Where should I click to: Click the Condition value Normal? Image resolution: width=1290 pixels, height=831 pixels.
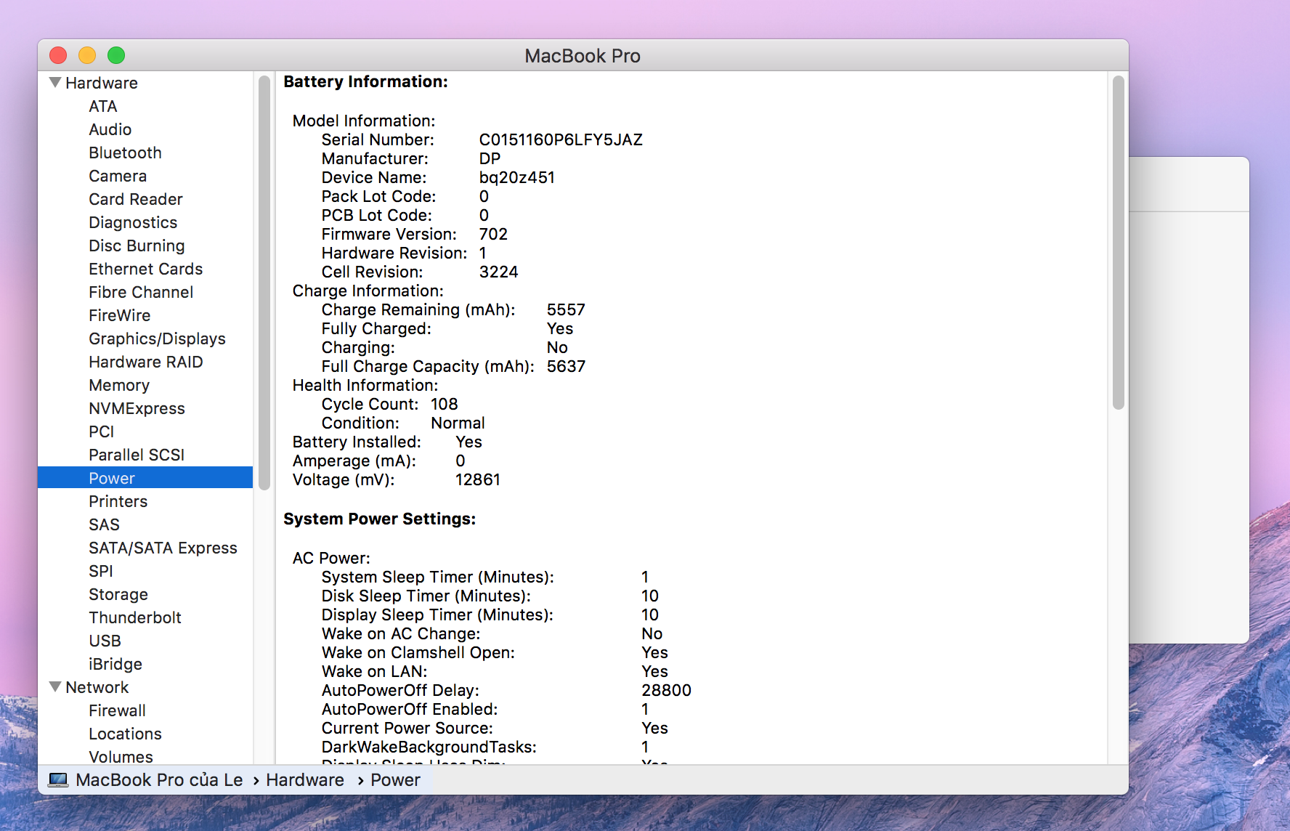(458, 423)
